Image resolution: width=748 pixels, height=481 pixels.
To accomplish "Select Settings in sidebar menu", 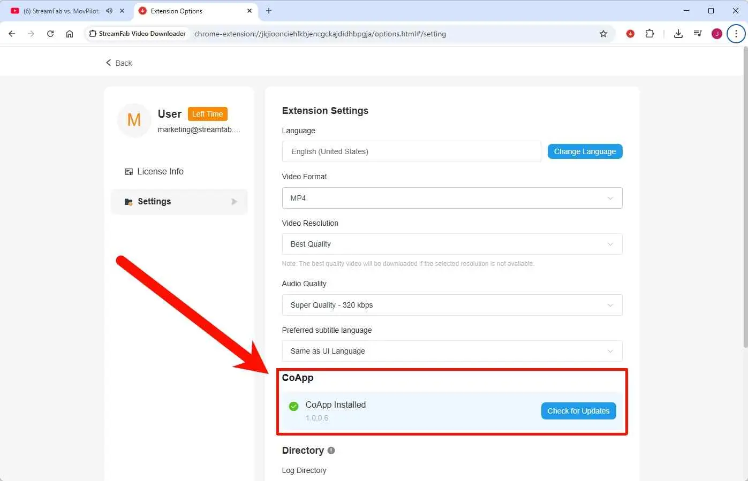I will click(x=179, y=202).
